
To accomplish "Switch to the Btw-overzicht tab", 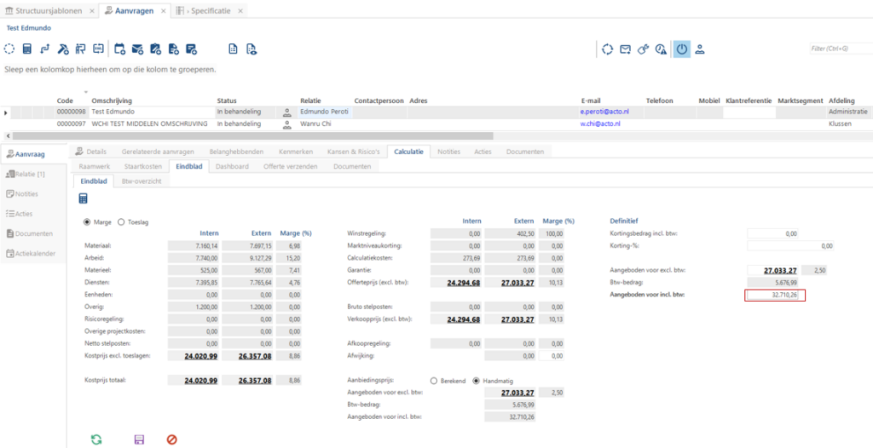I will (142, 181).
